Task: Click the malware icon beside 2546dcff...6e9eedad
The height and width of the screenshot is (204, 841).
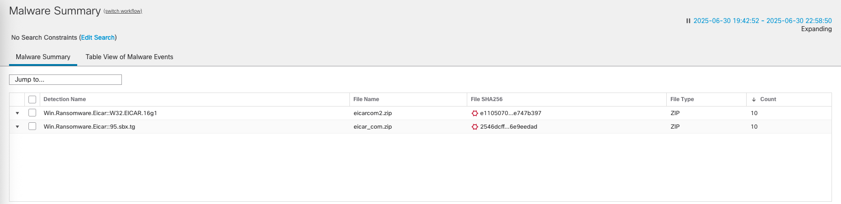Action: click(x=474, y=127)
